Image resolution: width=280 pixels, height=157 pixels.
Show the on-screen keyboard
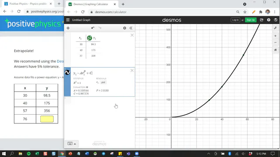[x=70, y=143]
